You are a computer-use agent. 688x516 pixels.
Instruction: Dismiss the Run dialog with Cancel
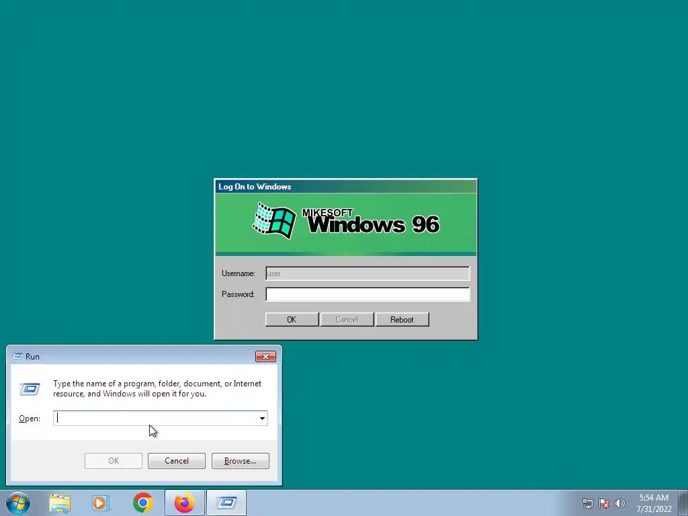pyautogui.click(x=177, y=461)
